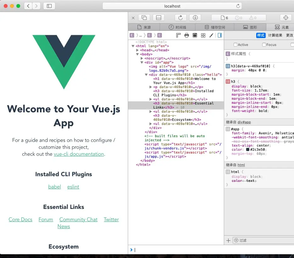Image resolution: width=294 pixels, height=258 pixels.
Task: Click the #app rule icon
Action: pyautogui.click(x=228, y=129)
